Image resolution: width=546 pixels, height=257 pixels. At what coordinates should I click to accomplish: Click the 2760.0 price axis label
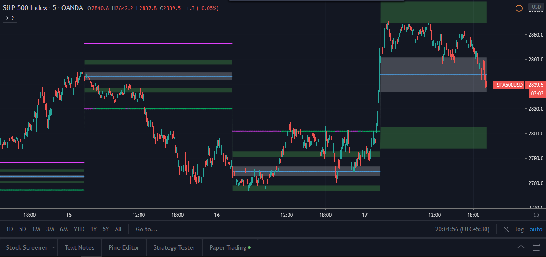(x=536, y=183)
